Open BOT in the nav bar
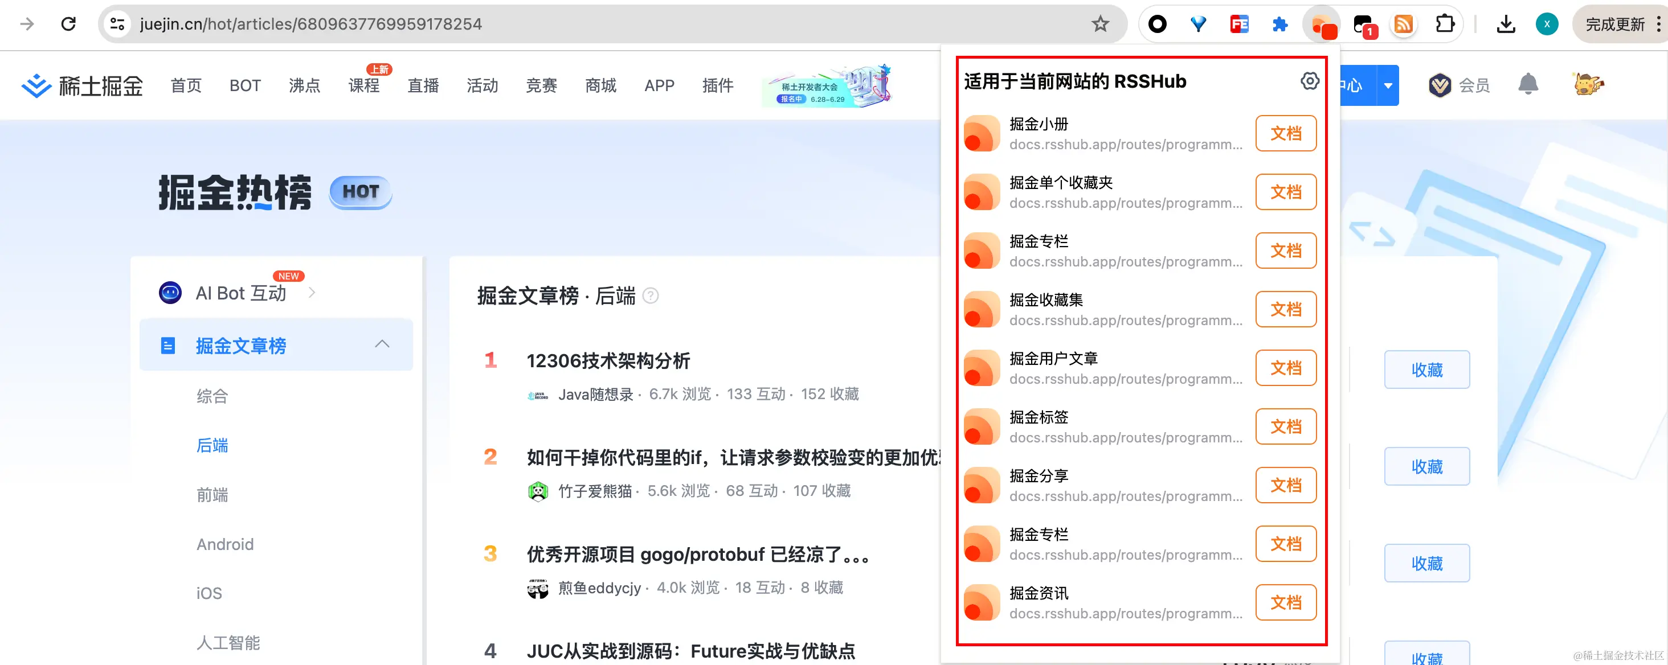The image size is (1668, 665). pyautogui.click(x=245, y=85)
